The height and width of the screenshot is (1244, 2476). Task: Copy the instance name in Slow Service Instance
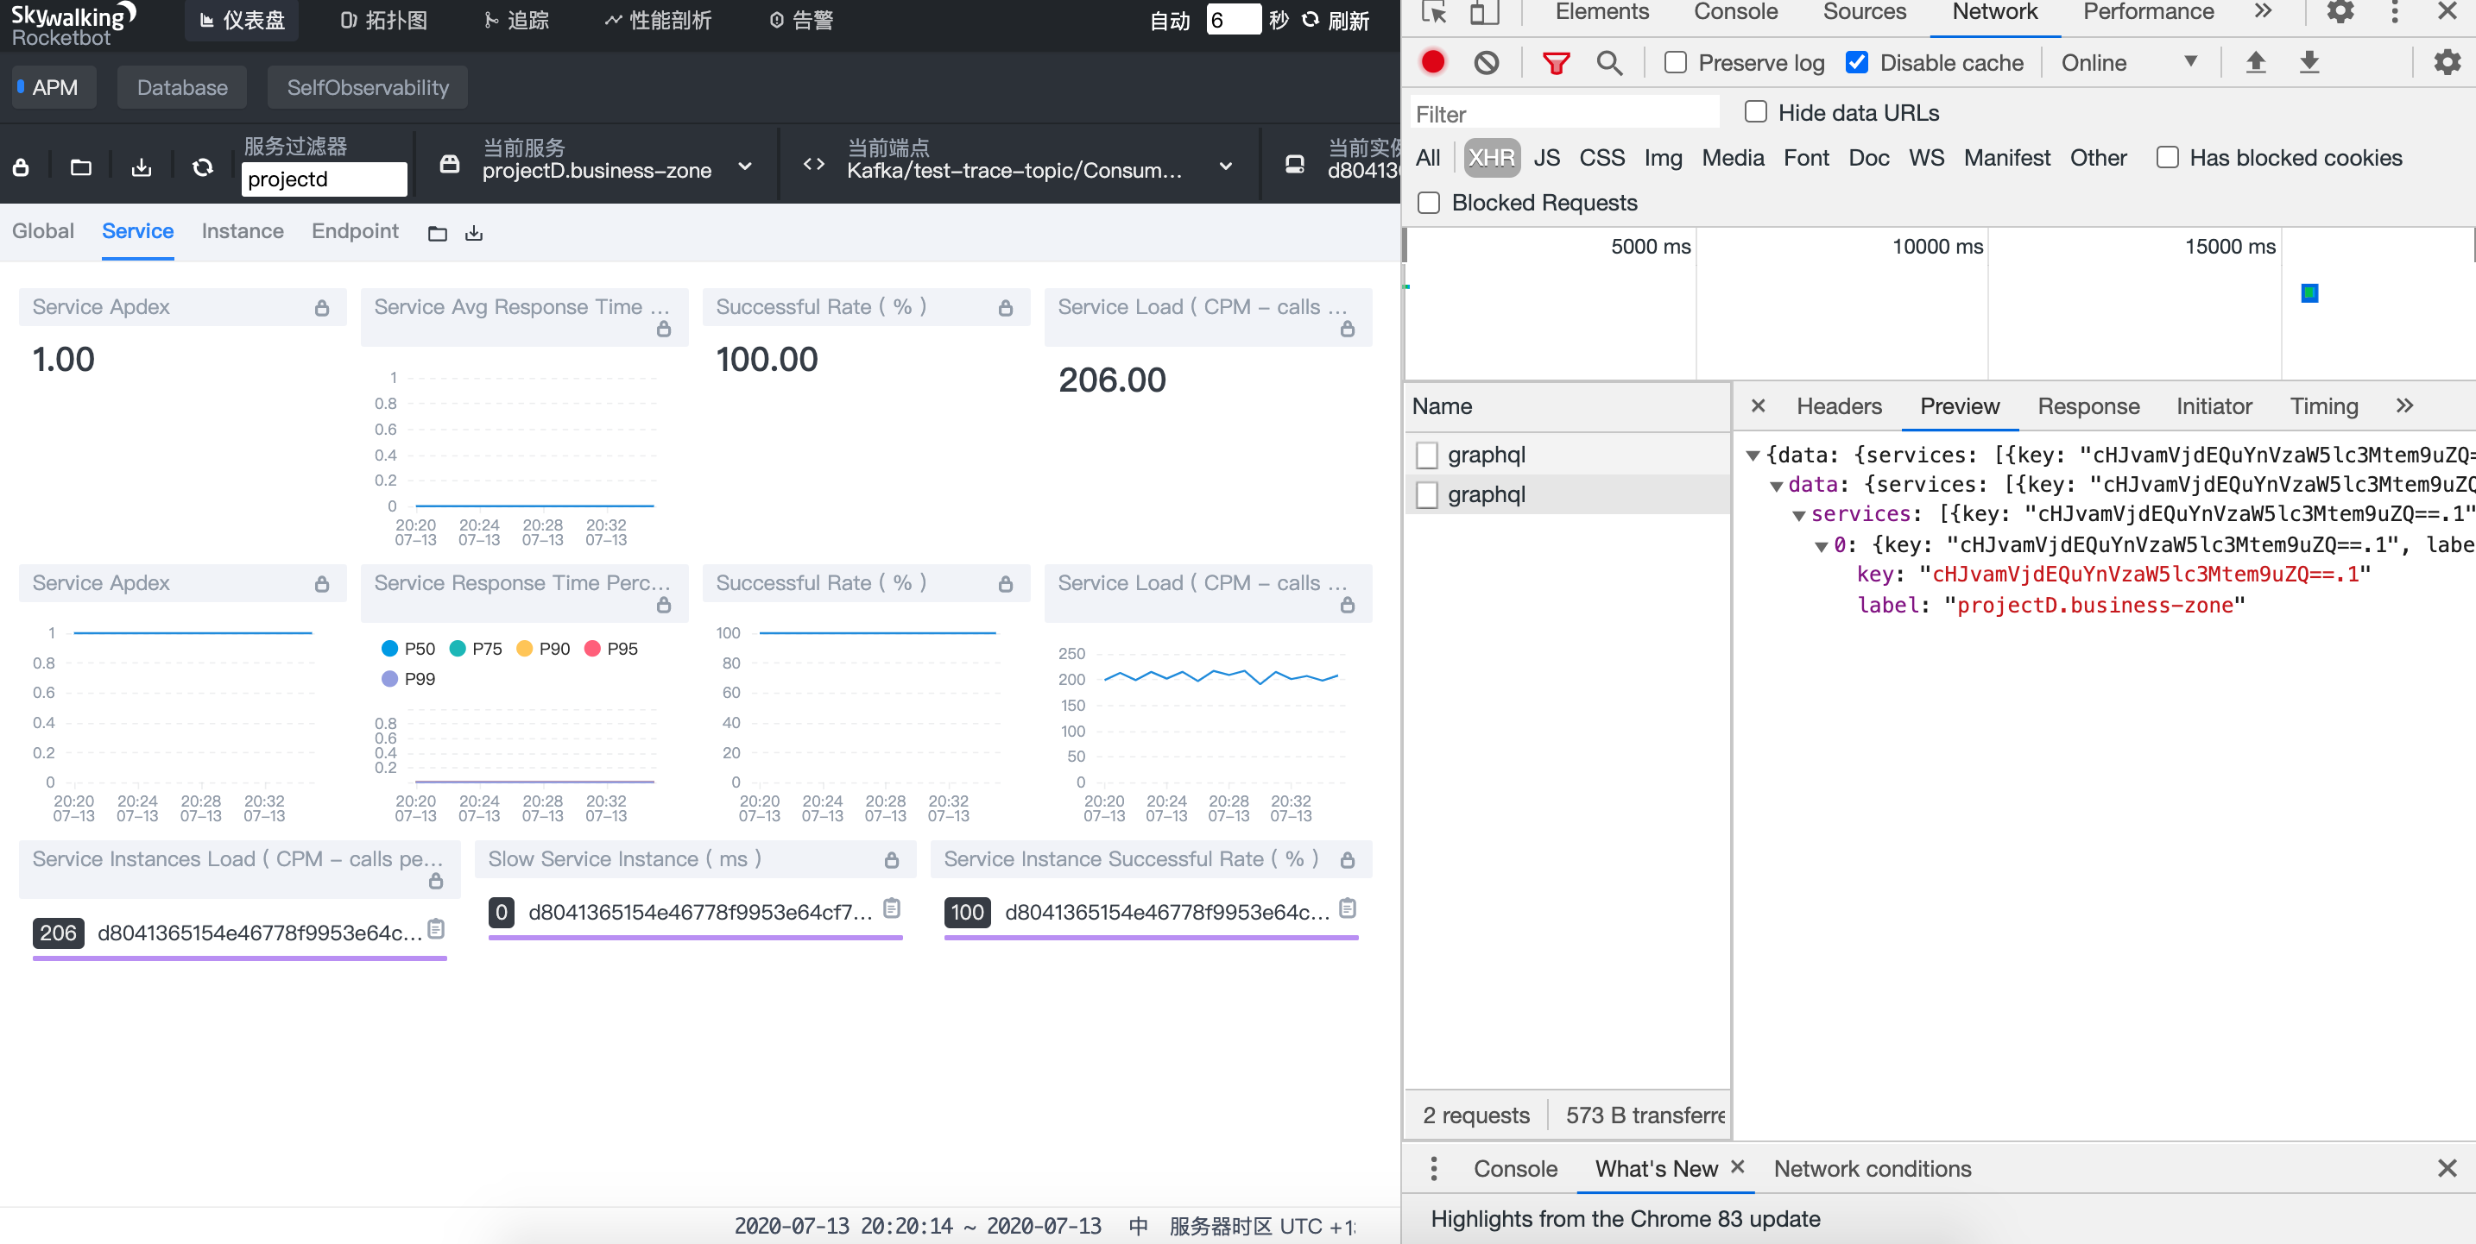click(892, 908)
